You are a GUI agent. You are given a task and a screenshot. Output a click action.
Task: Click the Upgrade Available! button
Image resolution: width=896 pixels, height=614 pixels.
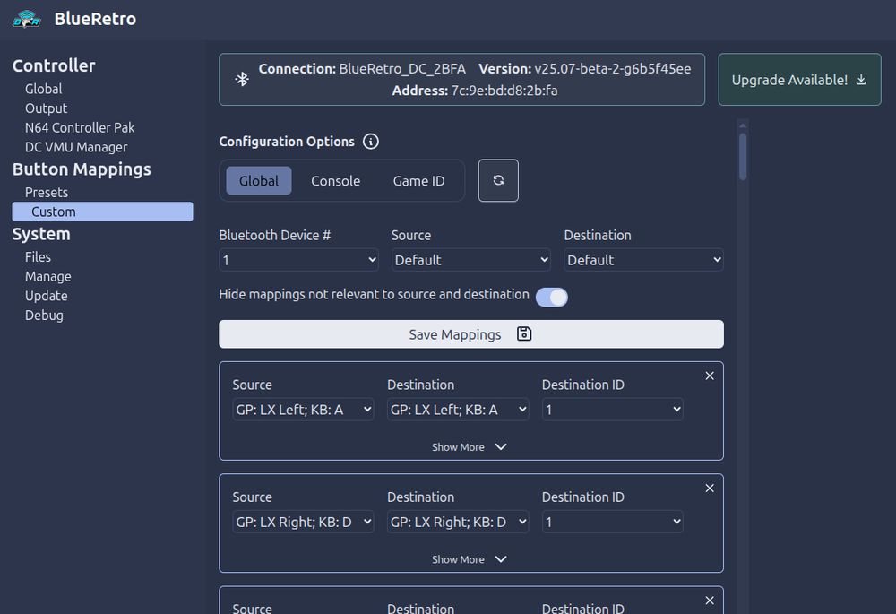(799, 80)
